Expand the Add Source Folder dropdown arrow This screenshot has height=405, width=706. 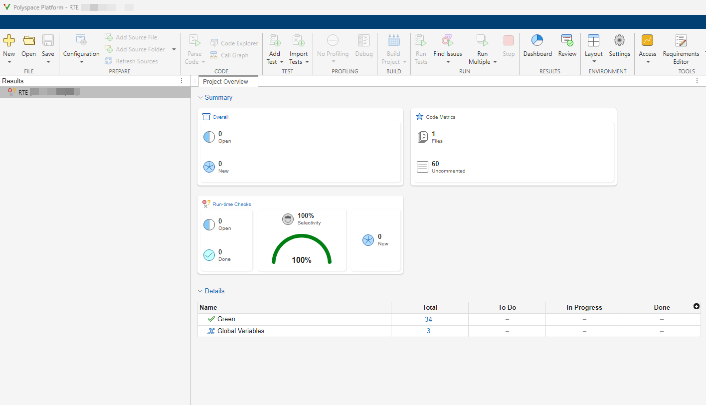(x=174, y=49)
